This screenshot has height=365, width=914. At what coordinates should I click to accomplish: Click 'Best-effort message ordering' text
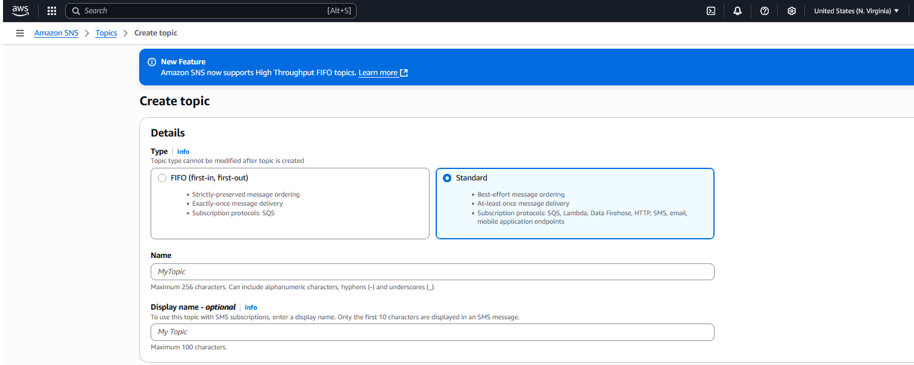521,195
